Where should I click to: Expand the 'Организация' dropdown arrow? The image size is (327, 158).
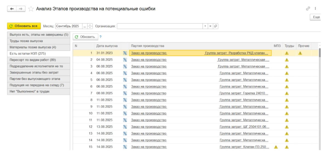click(205, 26)
